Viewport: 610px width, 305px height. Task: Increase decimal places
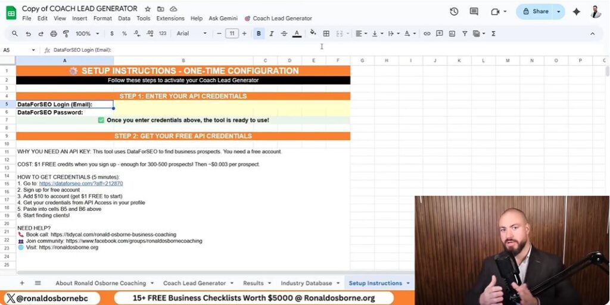tap(150, 34)
